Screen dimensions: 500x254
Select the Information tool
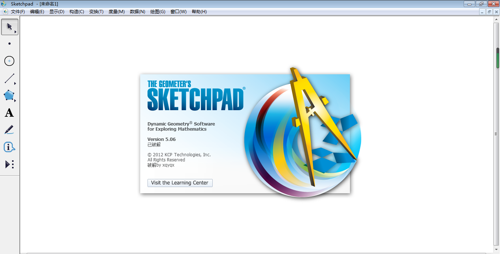pos(10,147)
